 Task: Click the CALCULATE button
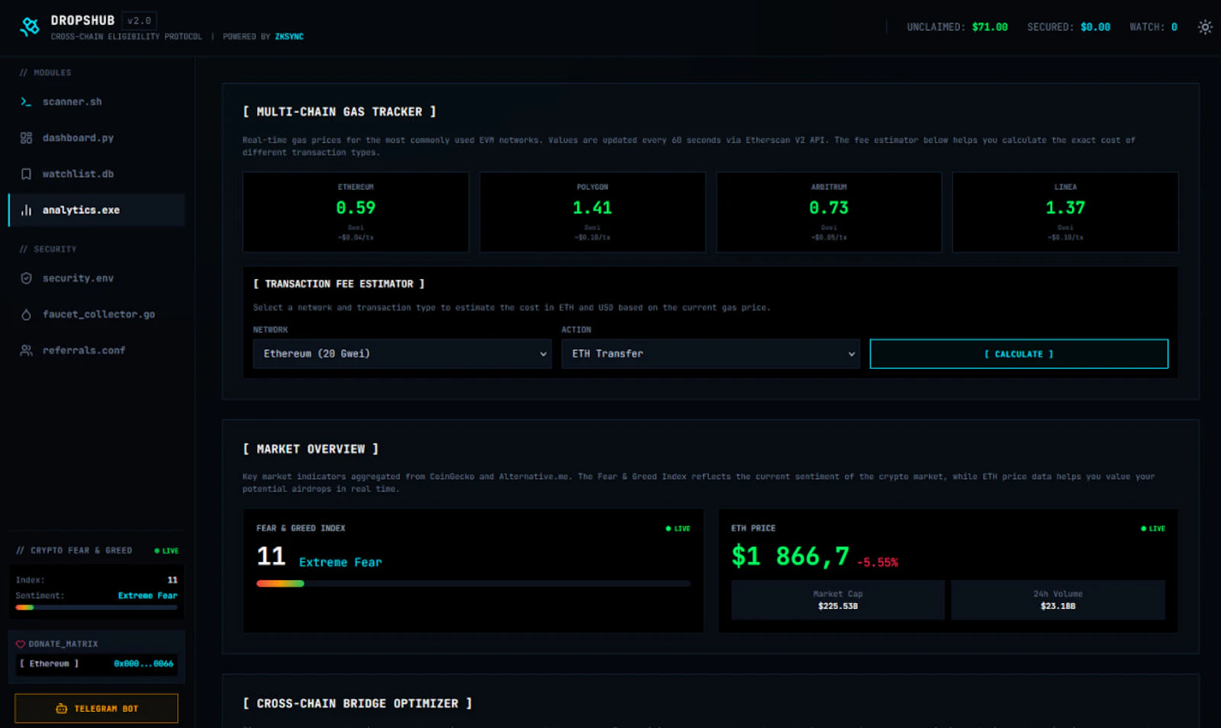click(x=1019, y=354)
